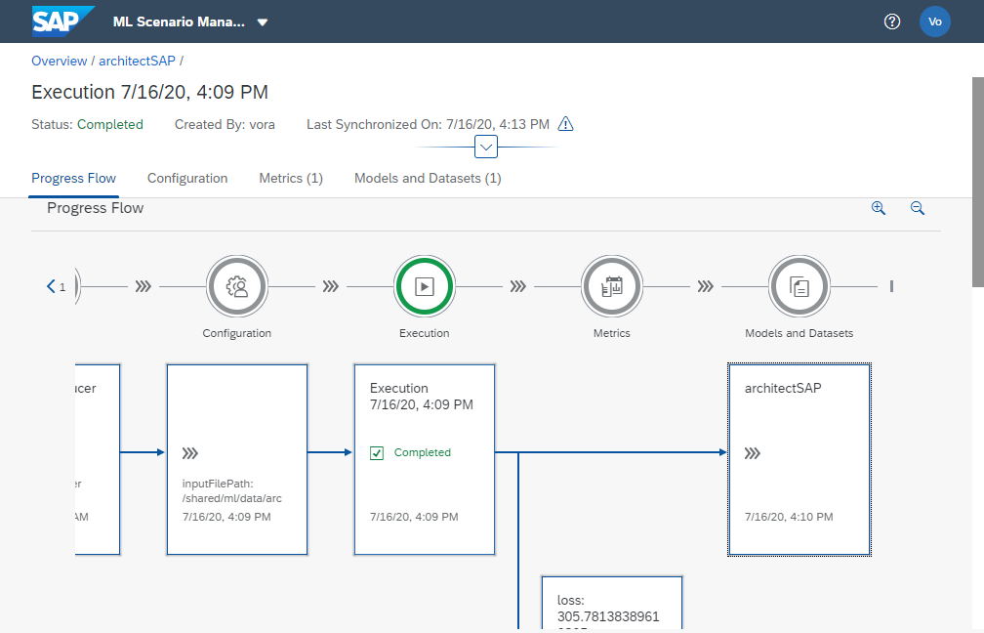Select the Metrics chart node circle
The width and height of the screenshot is (984, 633).
(x=612, y=286)
